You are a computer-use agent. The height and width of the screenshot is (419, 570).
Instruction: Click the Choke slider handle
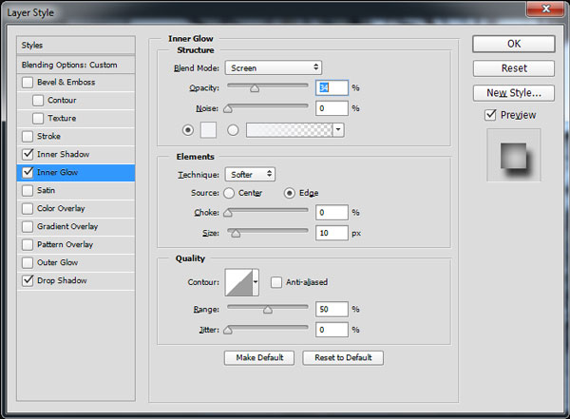coord(228,213)
